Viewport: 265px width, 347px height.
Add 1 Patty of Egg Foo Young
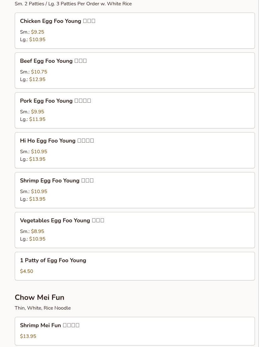click(x=53, y=260)
